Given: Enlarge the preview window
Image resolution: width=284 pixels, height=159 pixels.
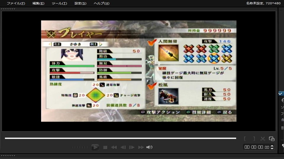Looking at the screenshot, I should 272,139.
